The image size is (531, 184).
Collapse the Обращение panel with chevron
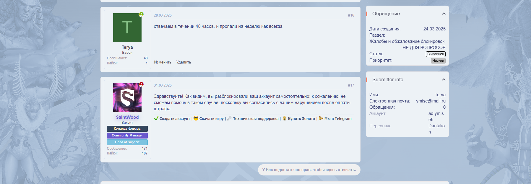444,14
